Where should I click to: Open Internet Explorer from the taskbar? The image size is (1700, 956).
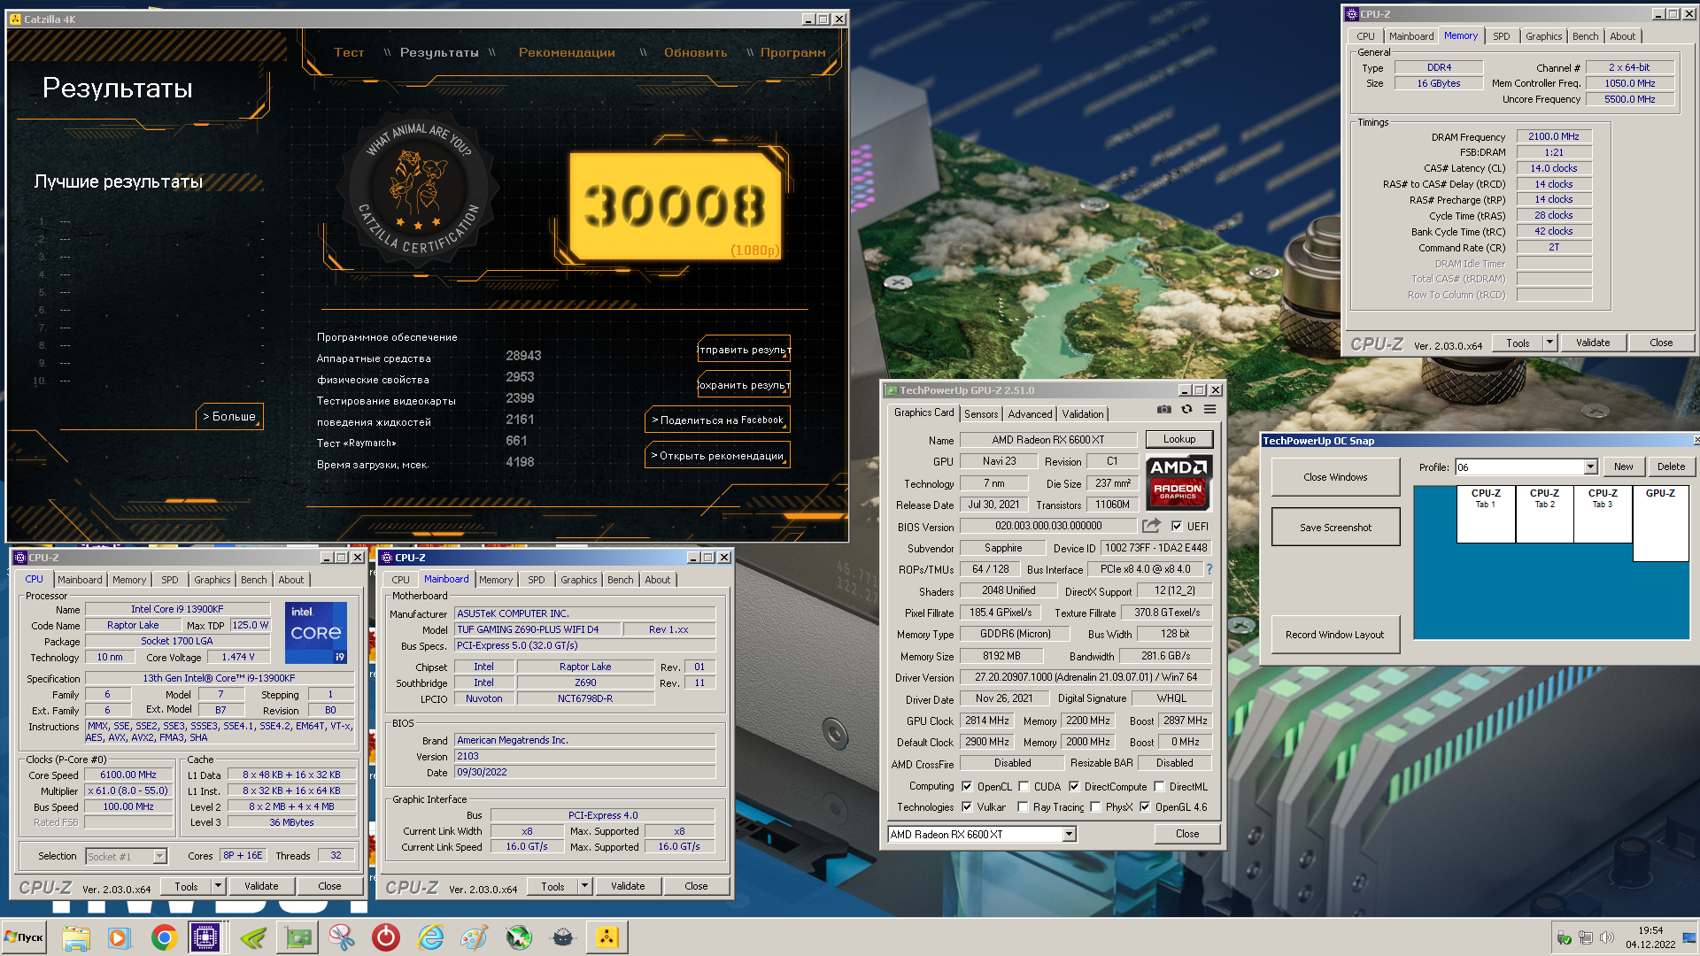tap(430, 937)
